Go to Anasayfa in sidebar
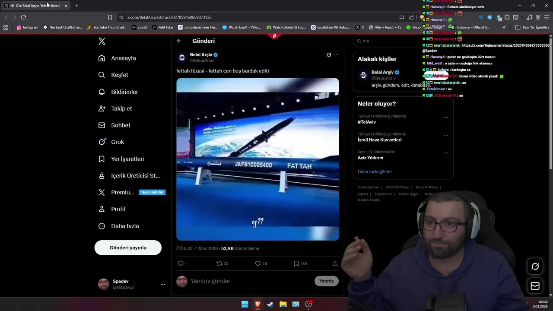Viewport: 553px width, 311px height. (x=117, y=58)
